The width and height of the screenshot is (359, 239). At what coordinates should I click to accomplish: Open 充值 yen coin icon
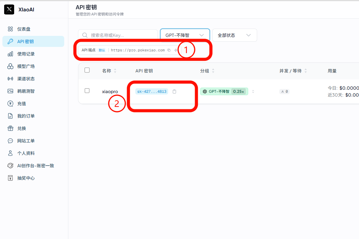(10, 103)
